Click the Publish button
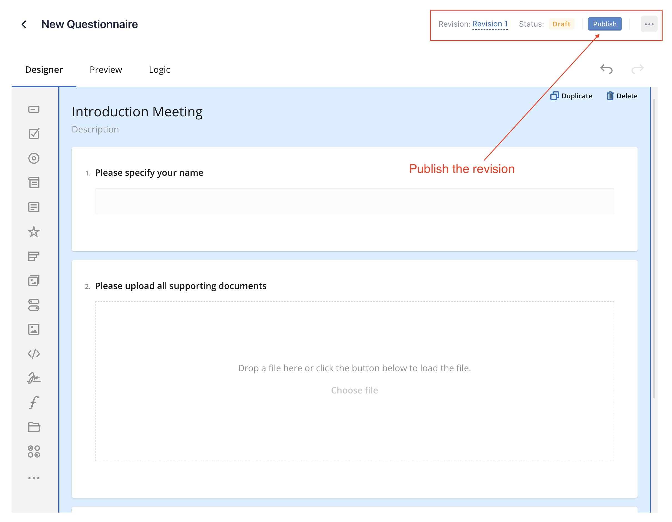 [604, 24]
